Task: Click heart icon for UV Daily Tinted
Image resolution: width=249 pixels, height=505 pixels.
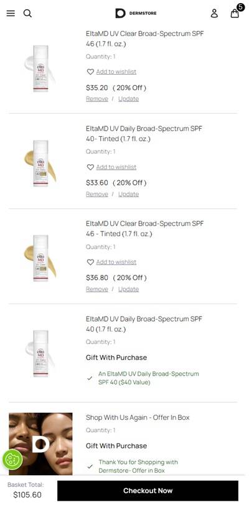Action: 90,167
